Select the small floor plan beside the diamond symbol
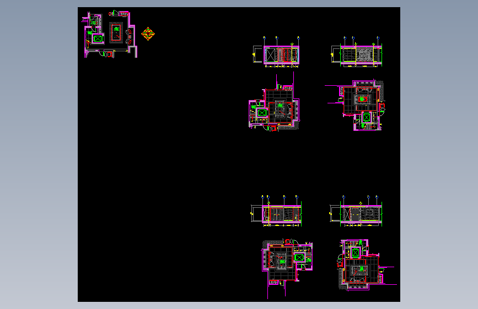The width and height of the screenshot is (478, 309). click(x=110, y=34)
